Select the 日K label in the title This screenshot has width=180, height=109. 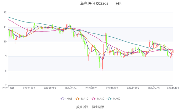[118, 4]
